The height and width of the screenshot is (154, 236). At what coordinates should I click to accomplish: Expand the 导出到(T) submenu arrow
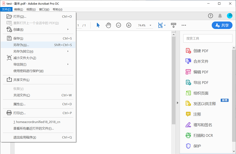68,64
